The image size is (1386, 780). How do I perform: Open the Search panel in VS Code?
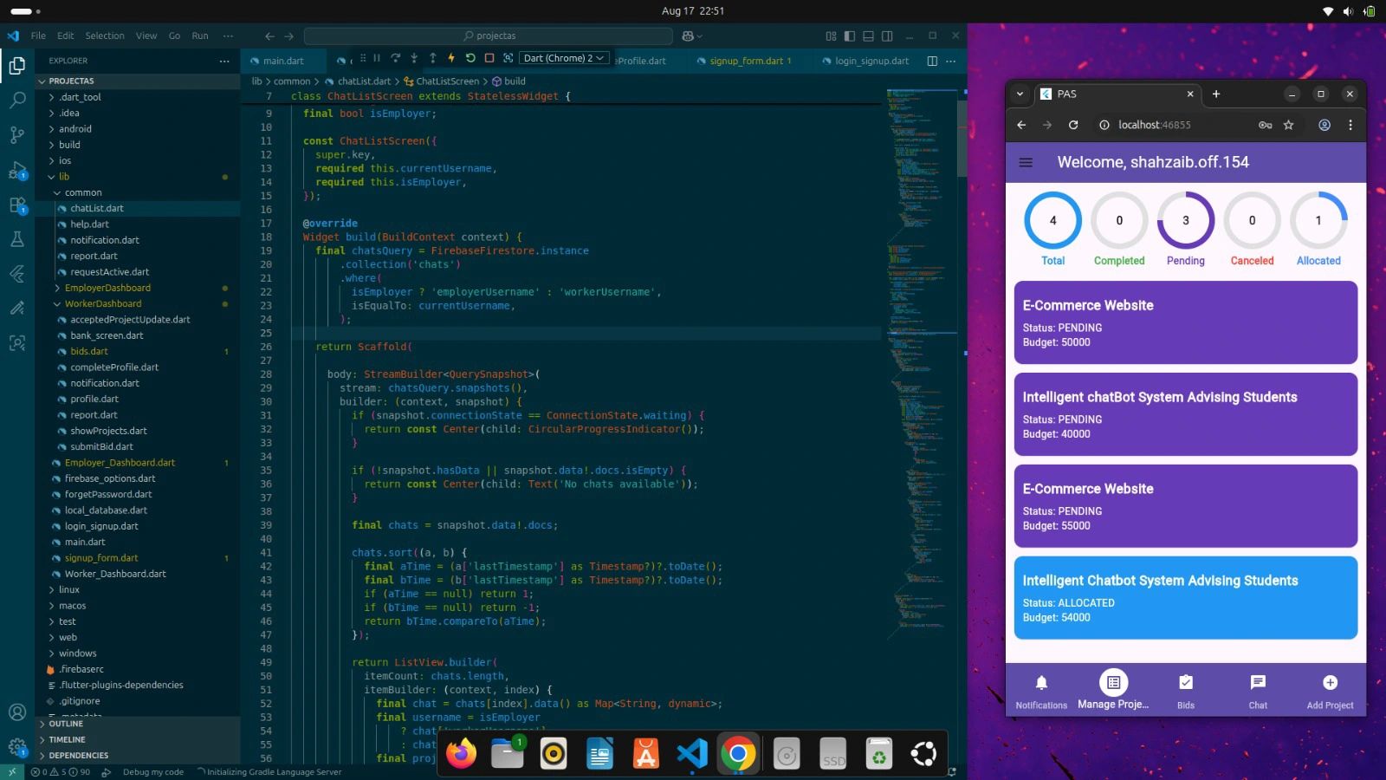pyautogui.click(x=17, y=99)
